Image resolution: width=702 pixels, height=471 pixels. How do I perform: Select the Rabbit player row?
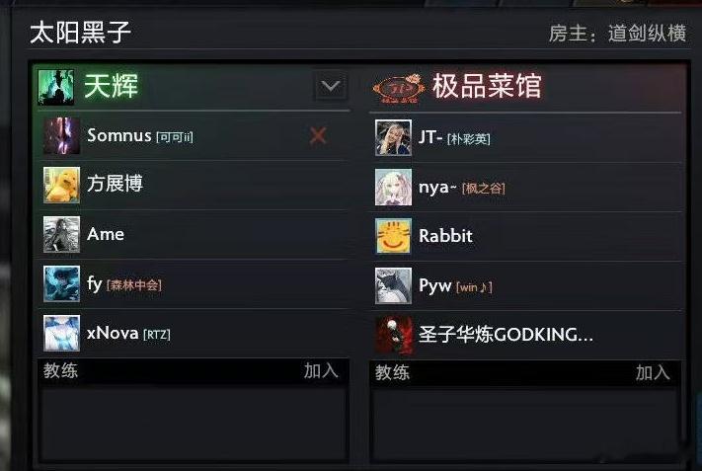pyautogui.click(x=525, y=236)
